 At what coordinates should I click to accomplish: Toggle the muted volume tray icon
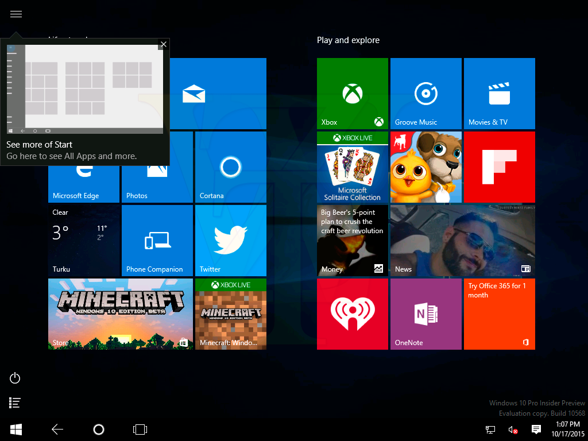513,430
